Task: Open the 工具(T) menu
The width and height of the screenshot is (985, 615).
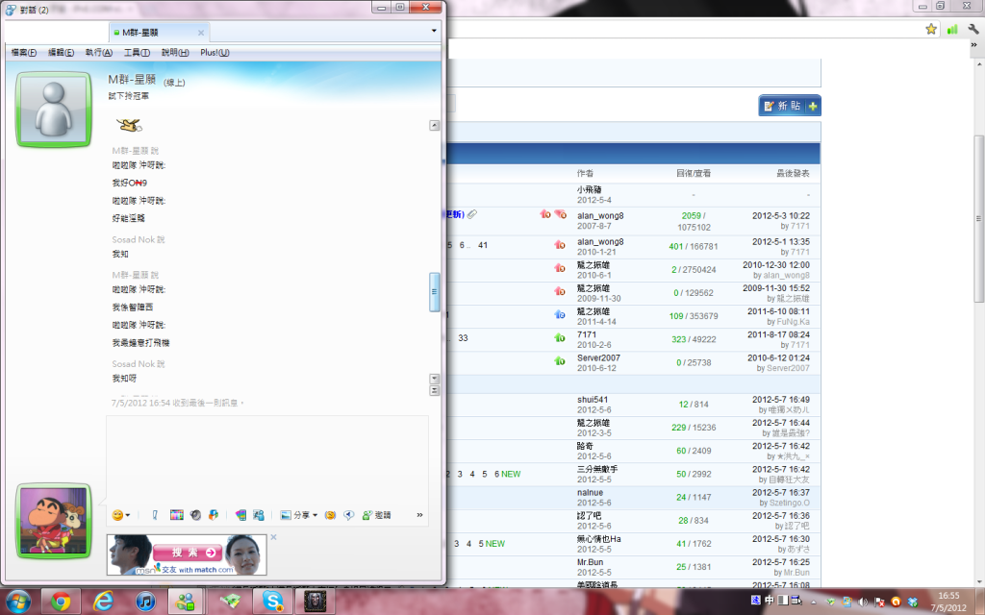Action: pyautogui.click(x=137, y=52)
